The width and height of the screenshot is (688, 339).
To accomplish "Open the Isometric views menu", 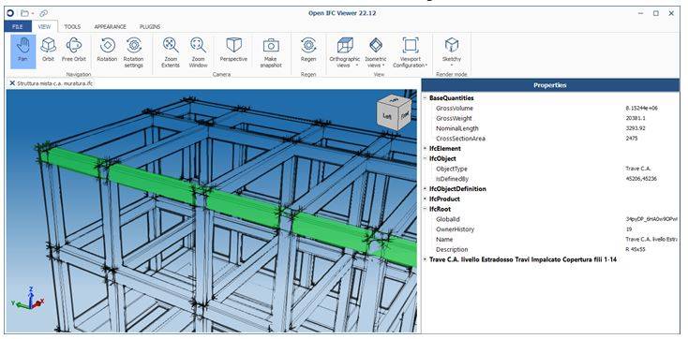I will pyautogui.click(x=376, y=52).
